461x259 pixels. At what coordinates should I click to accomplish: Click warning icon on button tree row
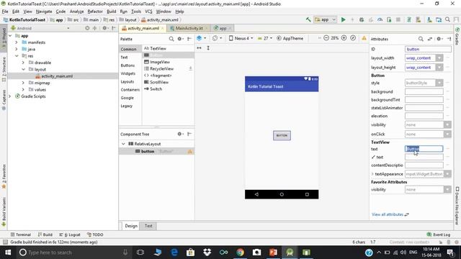coord(189,151)
